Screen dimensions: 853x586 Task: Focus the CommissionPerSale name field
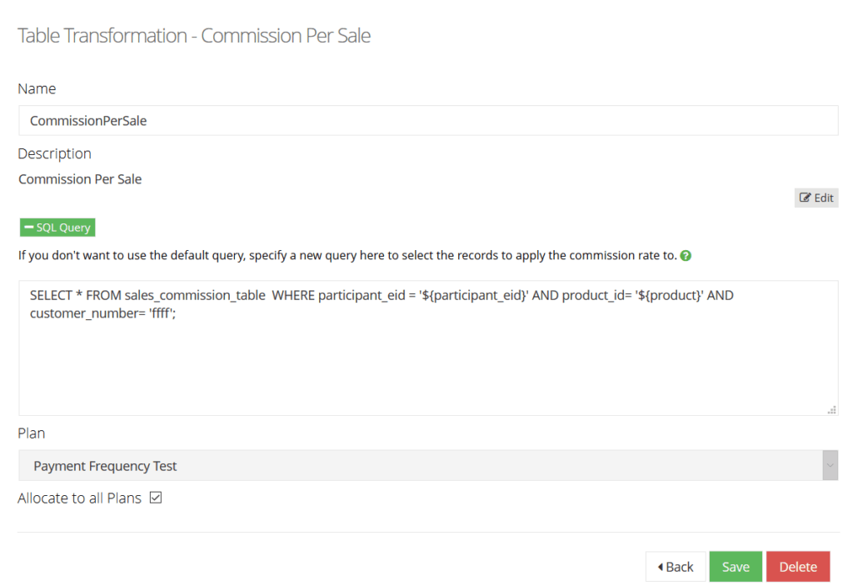[428, 120]
